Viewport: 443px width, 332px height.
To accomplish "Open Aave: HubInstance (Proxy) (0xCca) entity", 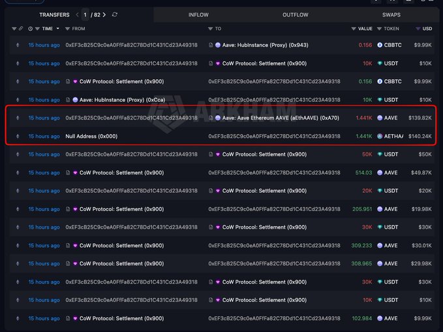I will [123, 99].
